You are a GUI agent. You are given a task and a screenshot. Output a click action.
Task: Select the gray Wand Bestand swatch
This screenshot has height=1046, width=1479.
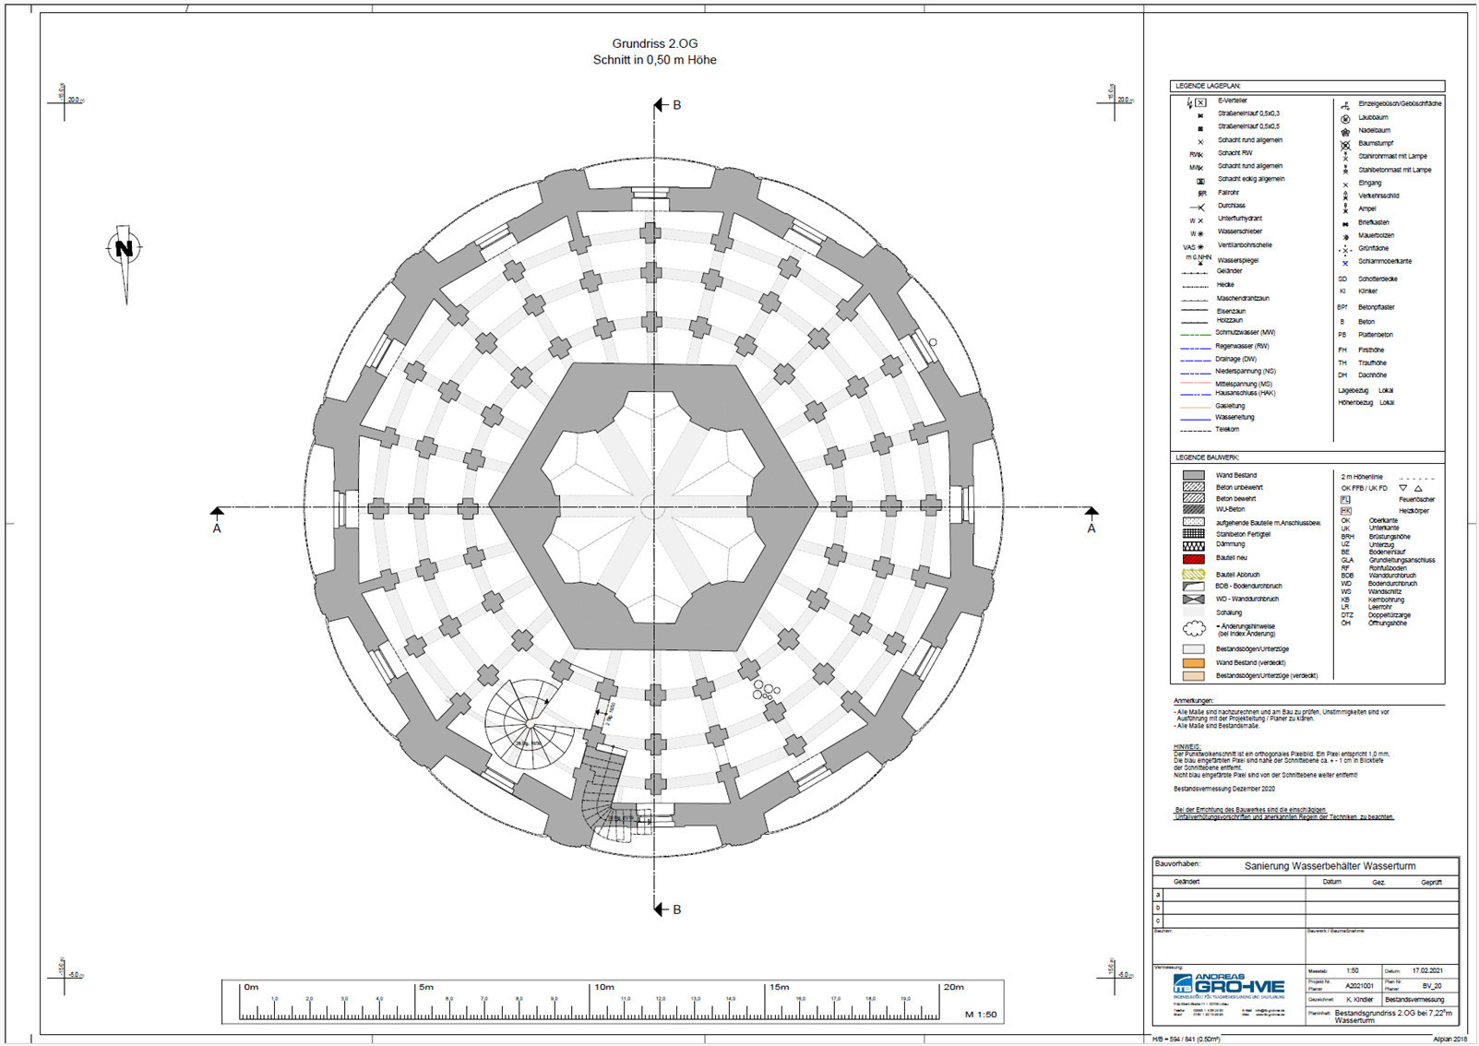click(1194, 476)
